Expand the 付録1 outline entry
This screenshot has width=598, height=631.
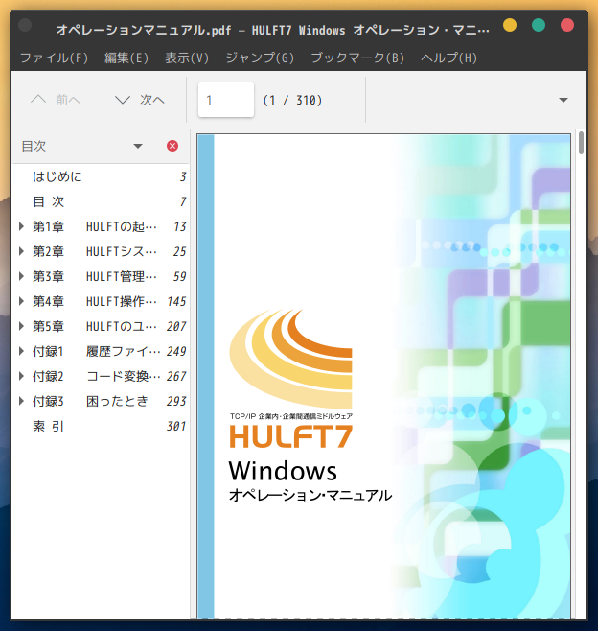(21, 351)
